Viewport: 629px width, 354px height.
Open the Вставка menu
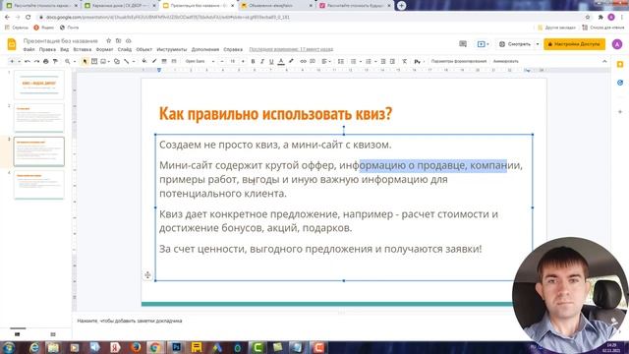[x=83, y=49]
